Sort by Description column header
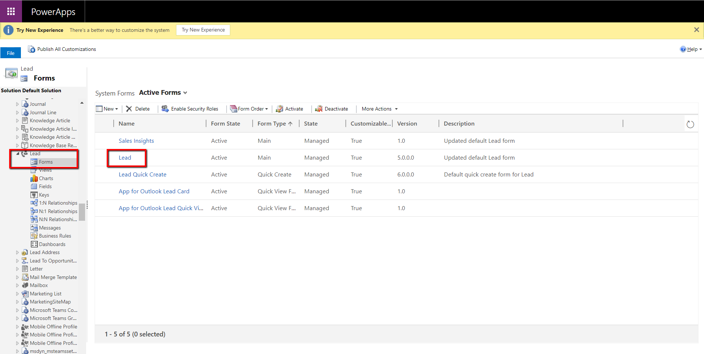Image resolution: width=704 pixels, height=354 pixels. pos(531,124)
